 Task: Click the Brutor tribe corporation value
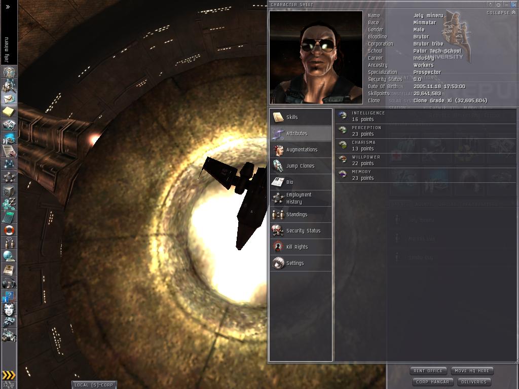point(428,44)
